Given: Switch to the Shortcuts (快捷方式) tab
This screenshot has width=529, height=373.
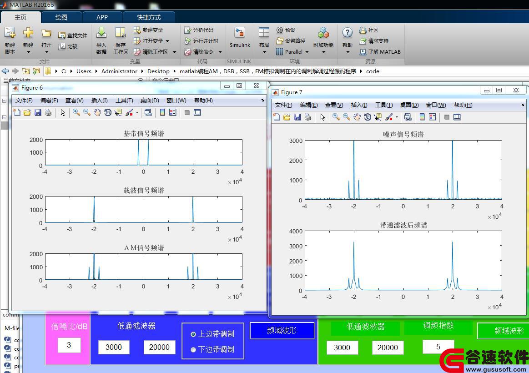Looking at the screenshot, I should (x=149, y=17).
